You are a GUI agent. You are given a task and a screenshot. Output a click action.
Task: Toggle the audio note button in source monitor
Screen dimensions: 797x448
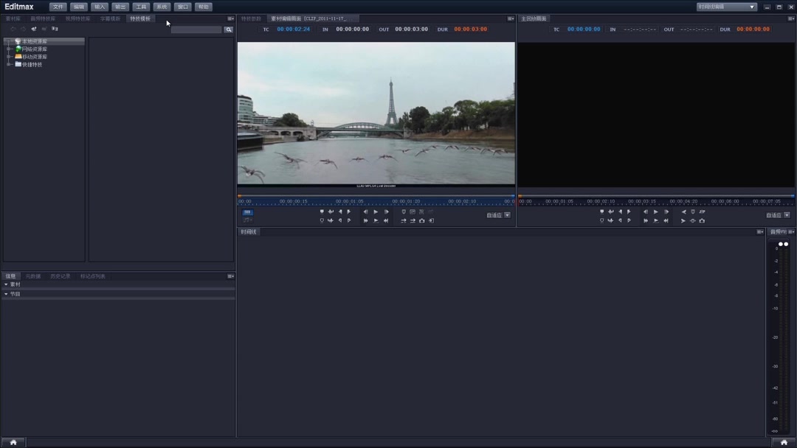coord(247,220)
